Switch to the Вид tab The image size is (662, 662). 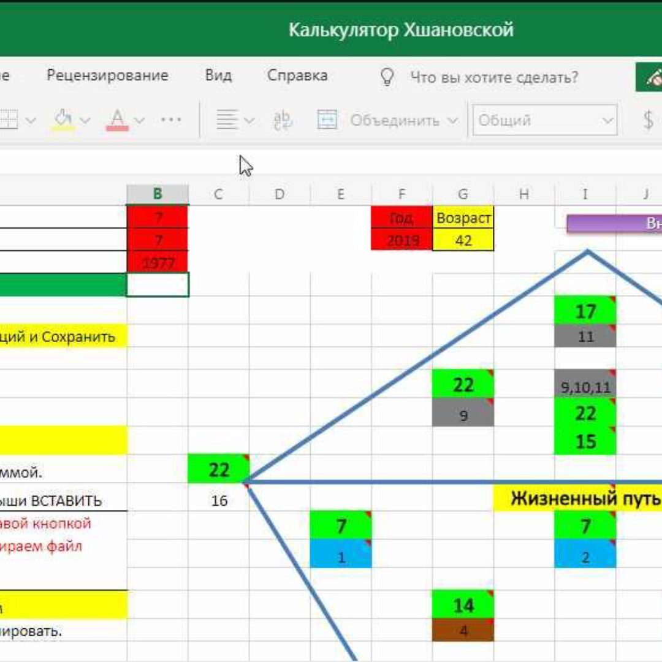(218, 75)
